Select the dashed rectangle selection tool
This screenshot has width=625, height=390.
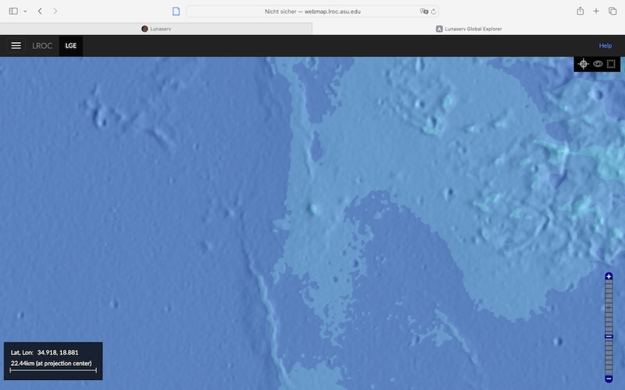click(612, 64)
